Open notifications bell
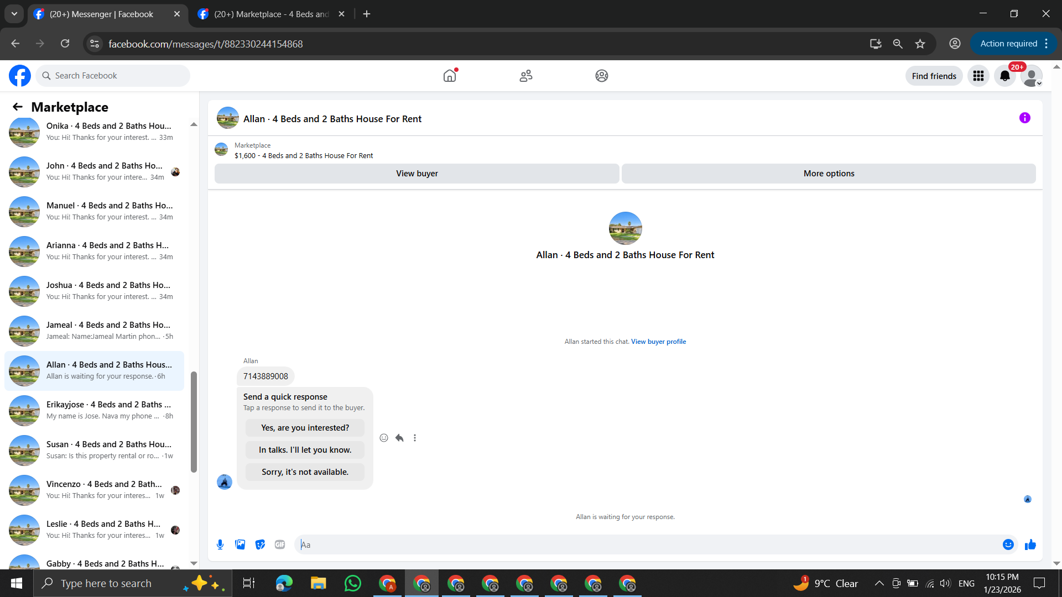 pos(1004,76)
